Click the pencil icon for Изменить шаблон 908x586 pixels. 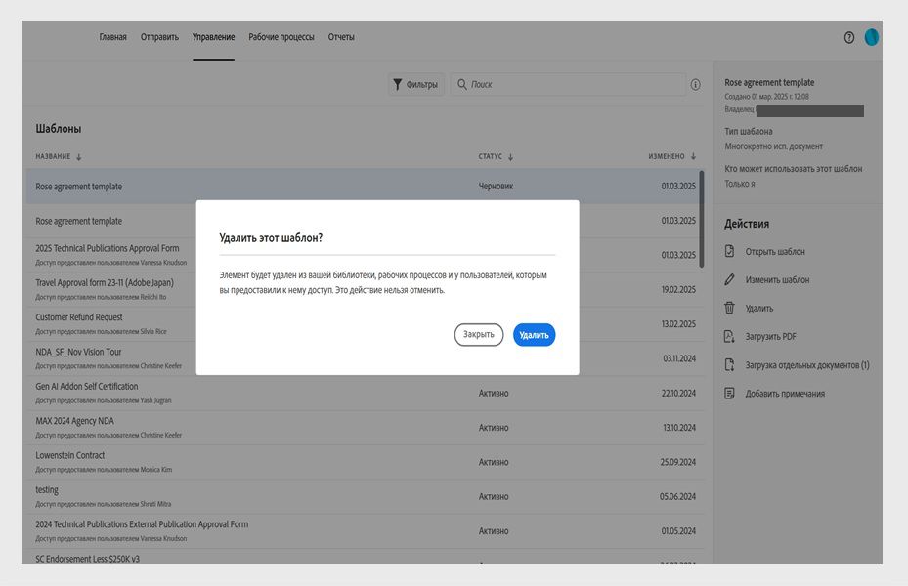(730, 279)
